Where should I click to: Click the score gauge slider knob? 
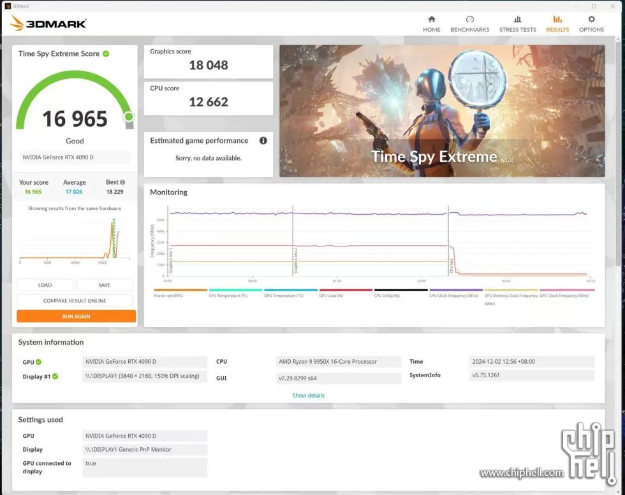(x=129, y=117)
